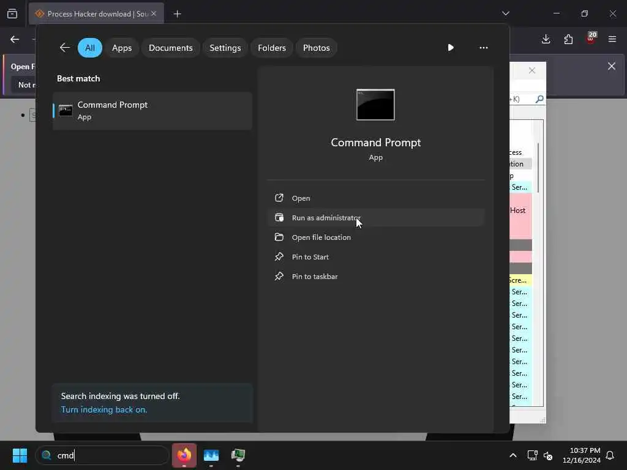
Task: Dismiss the Firefox notification bar with X
Action: tap(612, 66)
